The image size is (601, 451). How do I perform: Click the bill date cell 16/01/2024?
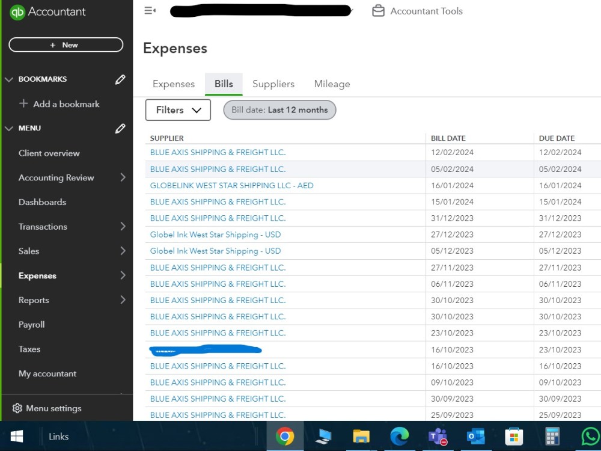tap(452, 186)
